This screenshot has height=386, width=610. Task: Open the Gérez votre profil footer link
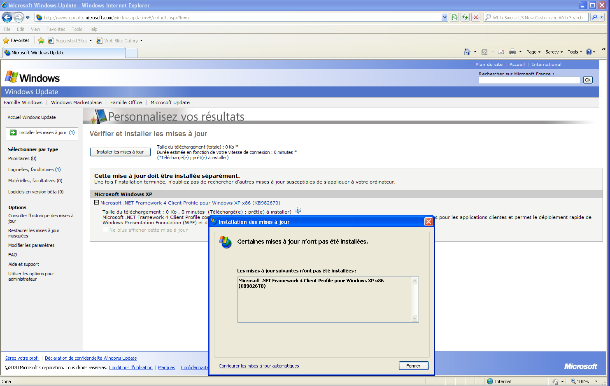[22, 358]
